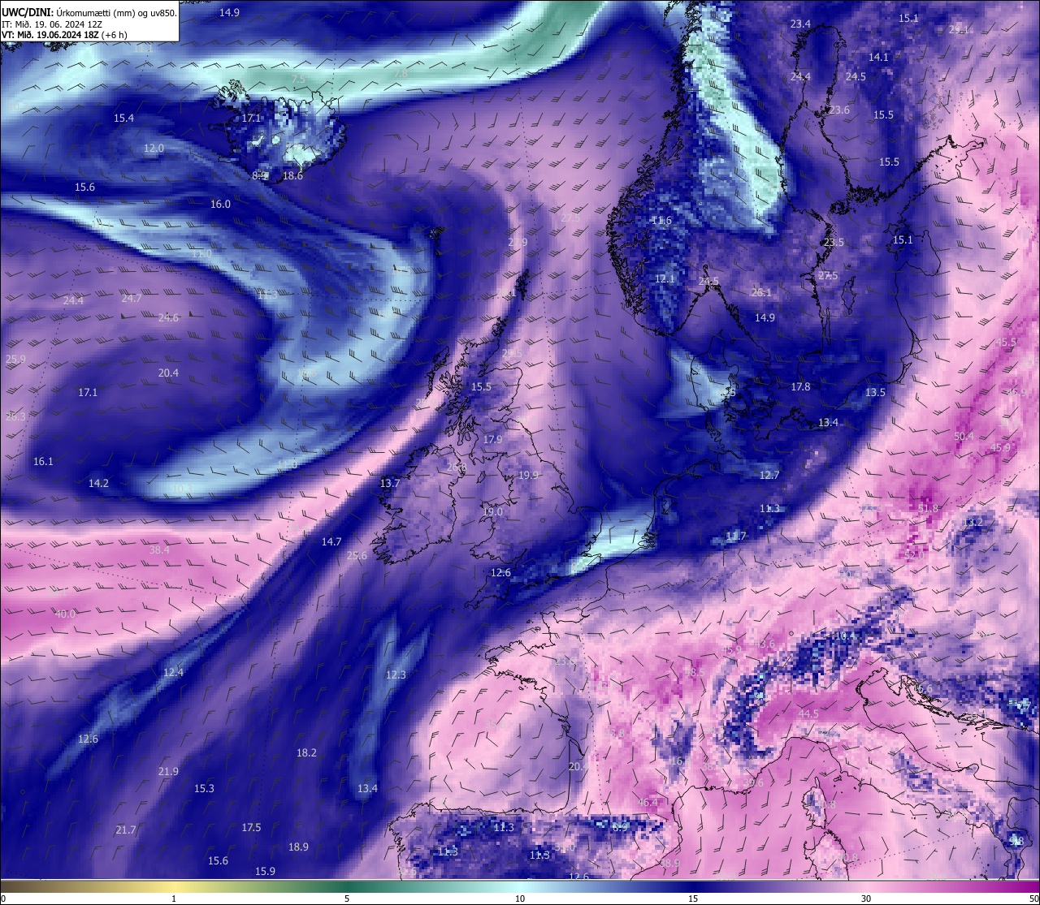Click the 15.3 value label
This screenshot has width=1040, height=905.
tap(204, 789)
